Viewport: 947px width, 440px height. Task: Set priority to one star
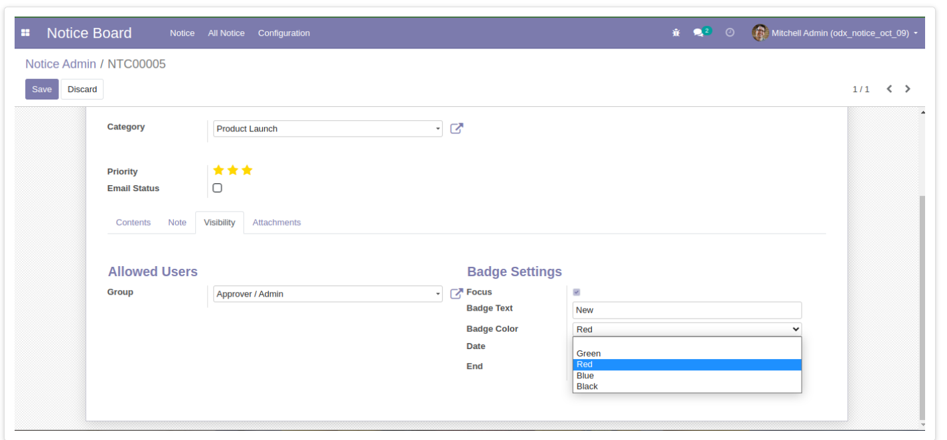(x=219, y=171)
